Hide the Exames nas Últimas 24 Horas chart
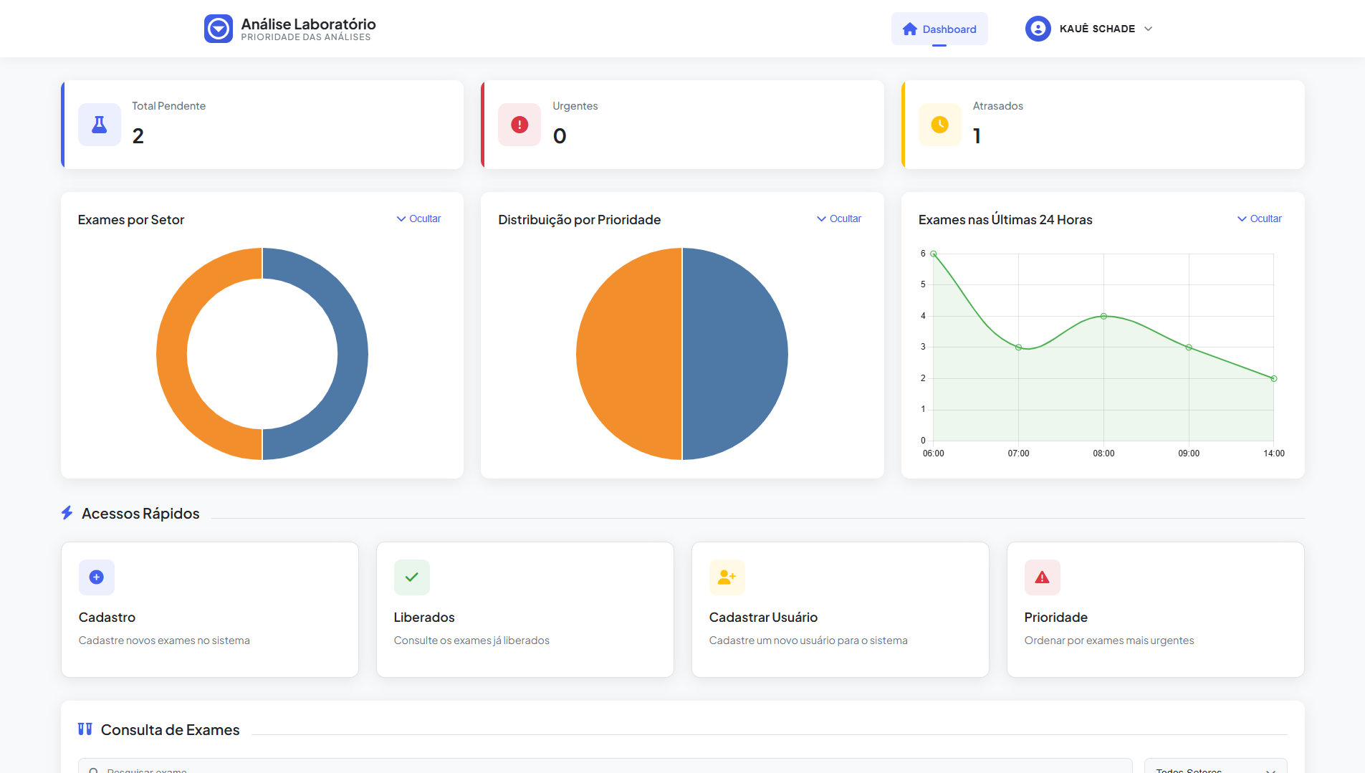The image size is (1365, 773). (x=1260, y=219)
